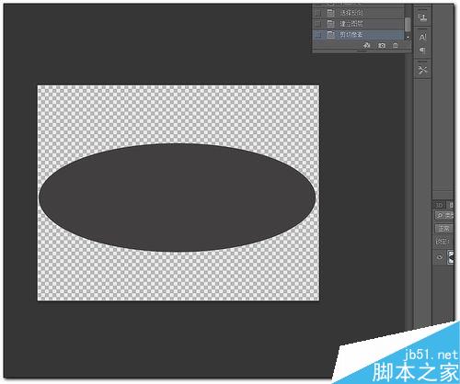
Task: Open the layer filter type dropdown
Action: pos(443,216)
